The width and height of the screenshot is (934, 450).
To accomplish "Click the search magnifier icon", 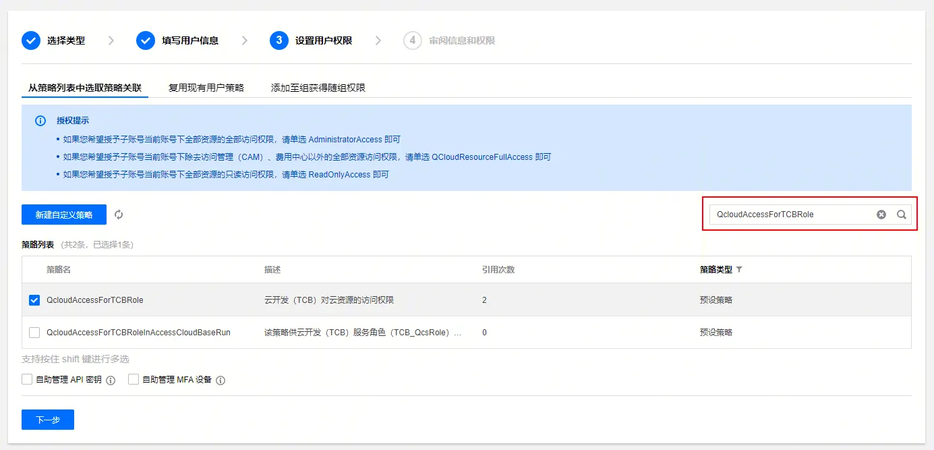I will click(x=902, y=215).
